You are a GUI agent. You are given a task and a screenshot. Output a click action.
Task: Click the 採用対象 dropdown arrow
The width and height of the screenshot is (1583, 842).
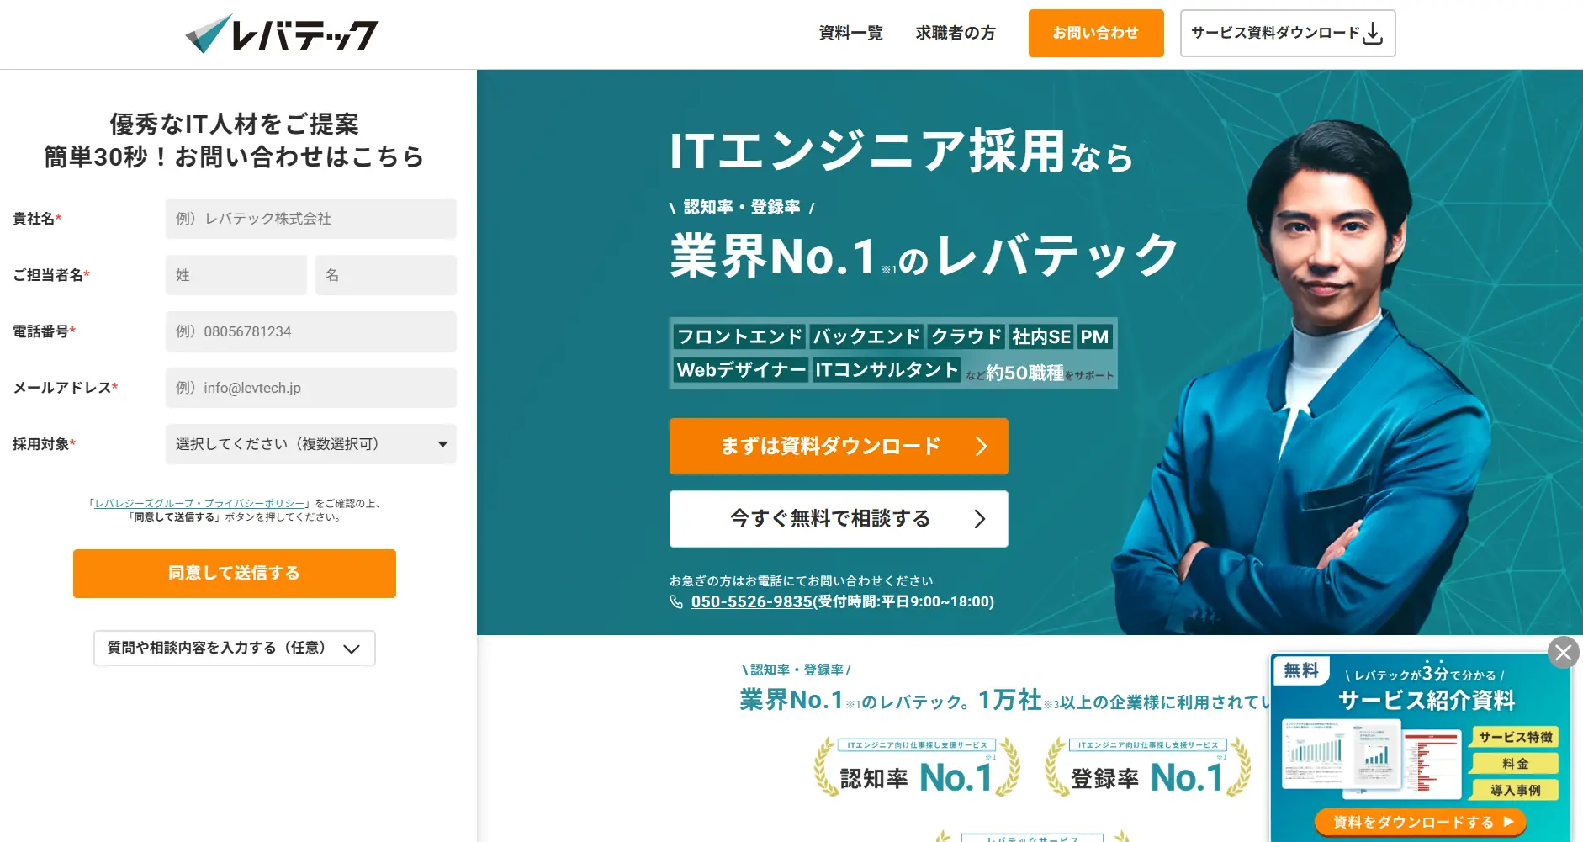pyautogui.click(x=442, y=444)
